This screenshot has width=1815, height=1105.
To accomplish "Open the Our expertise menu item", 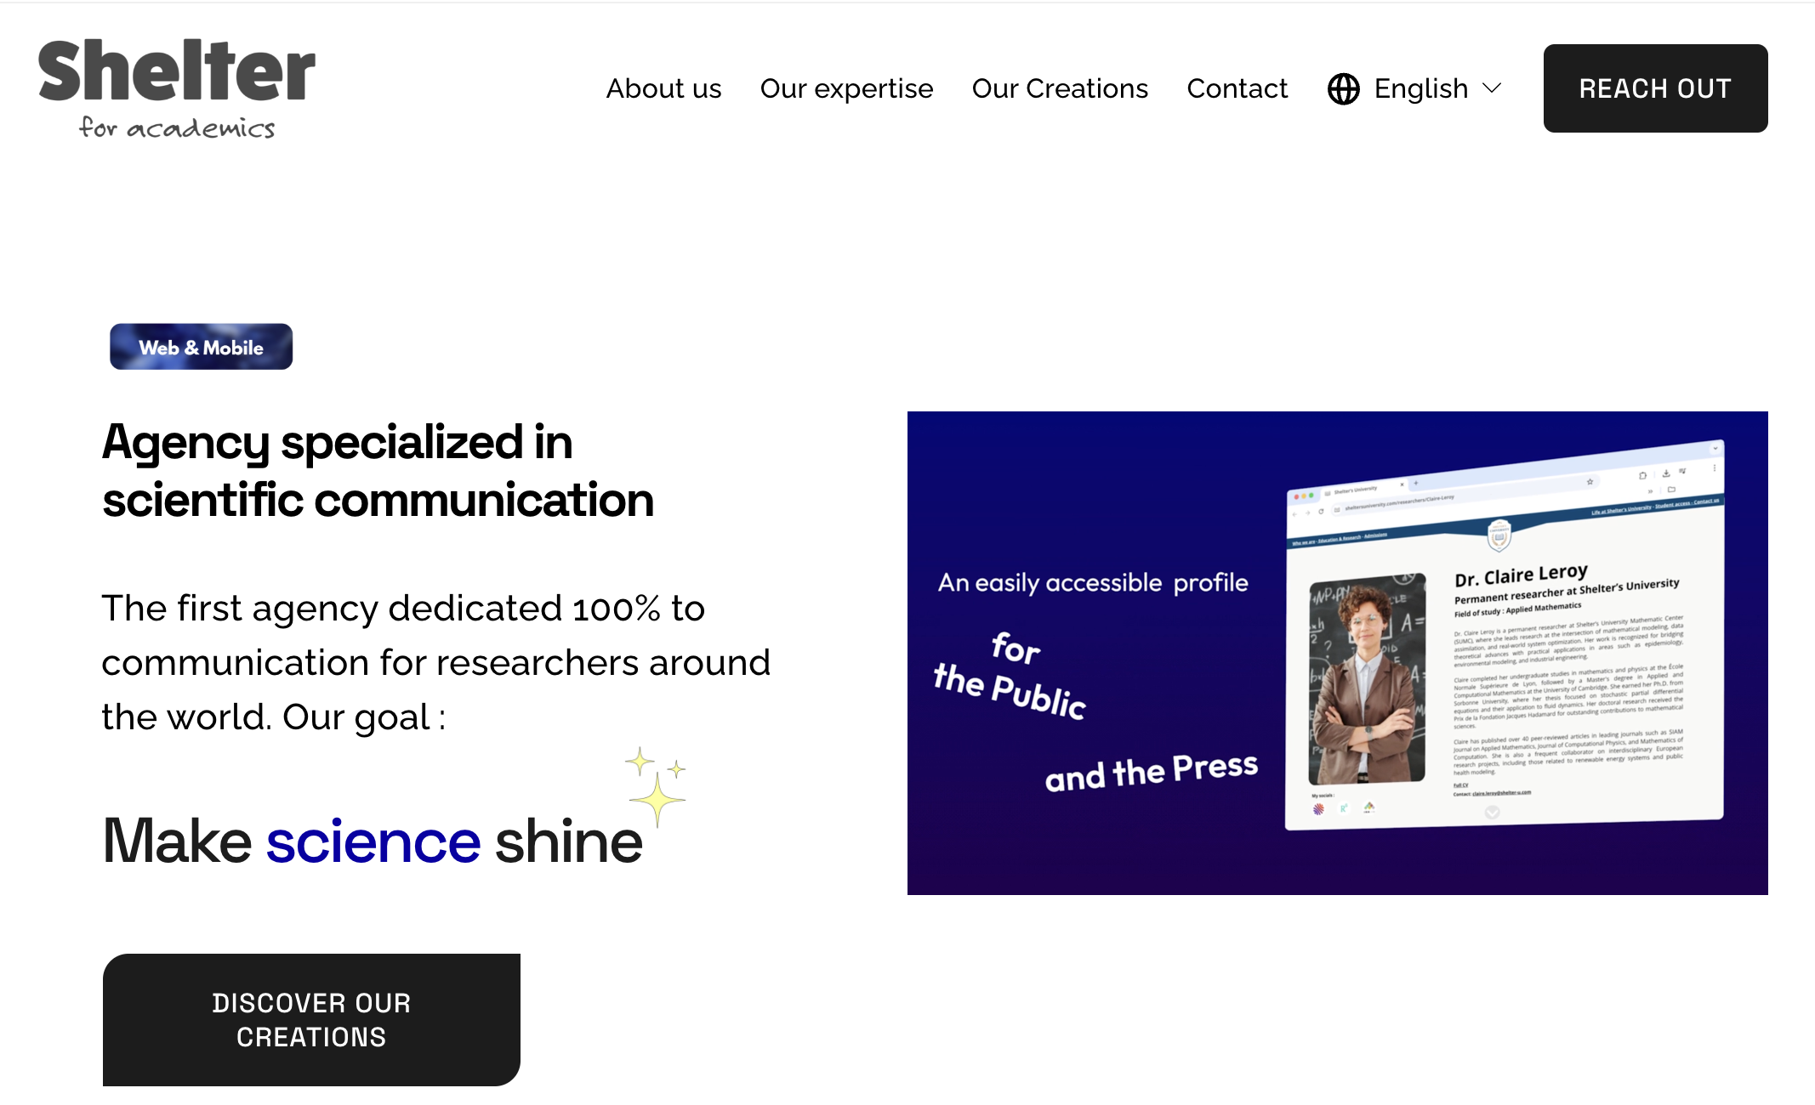I will [x=846, y=88].
